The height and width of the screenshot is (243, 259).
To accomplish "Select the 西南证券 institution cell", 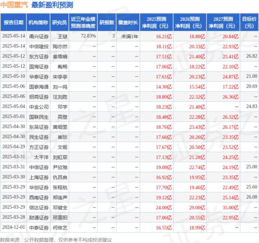I will pyautogui.click(x=39, y=197).
